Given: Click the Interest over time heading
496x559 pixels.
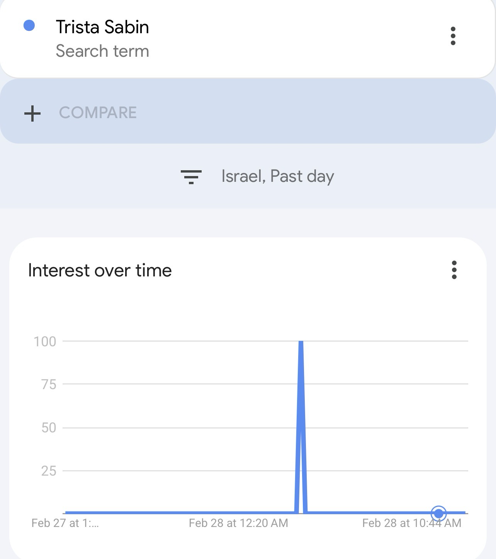Looking at the screenshot, I should (100, 270).
